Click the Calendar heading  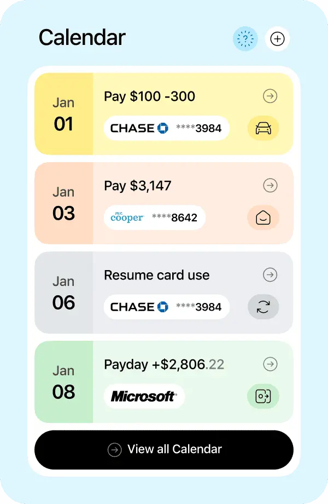pyautogui.click(x=82, y=38)
